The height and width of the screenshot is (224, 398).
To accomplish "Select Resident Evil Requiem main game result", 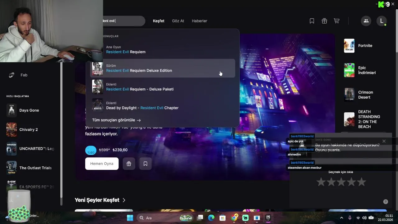I will coord(163,49).
